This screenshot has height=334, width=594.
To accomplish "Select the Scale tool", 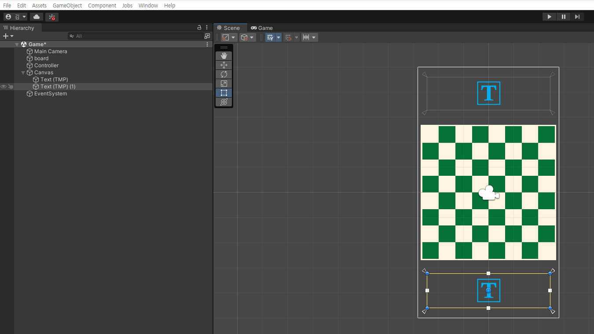I will 224,83.
